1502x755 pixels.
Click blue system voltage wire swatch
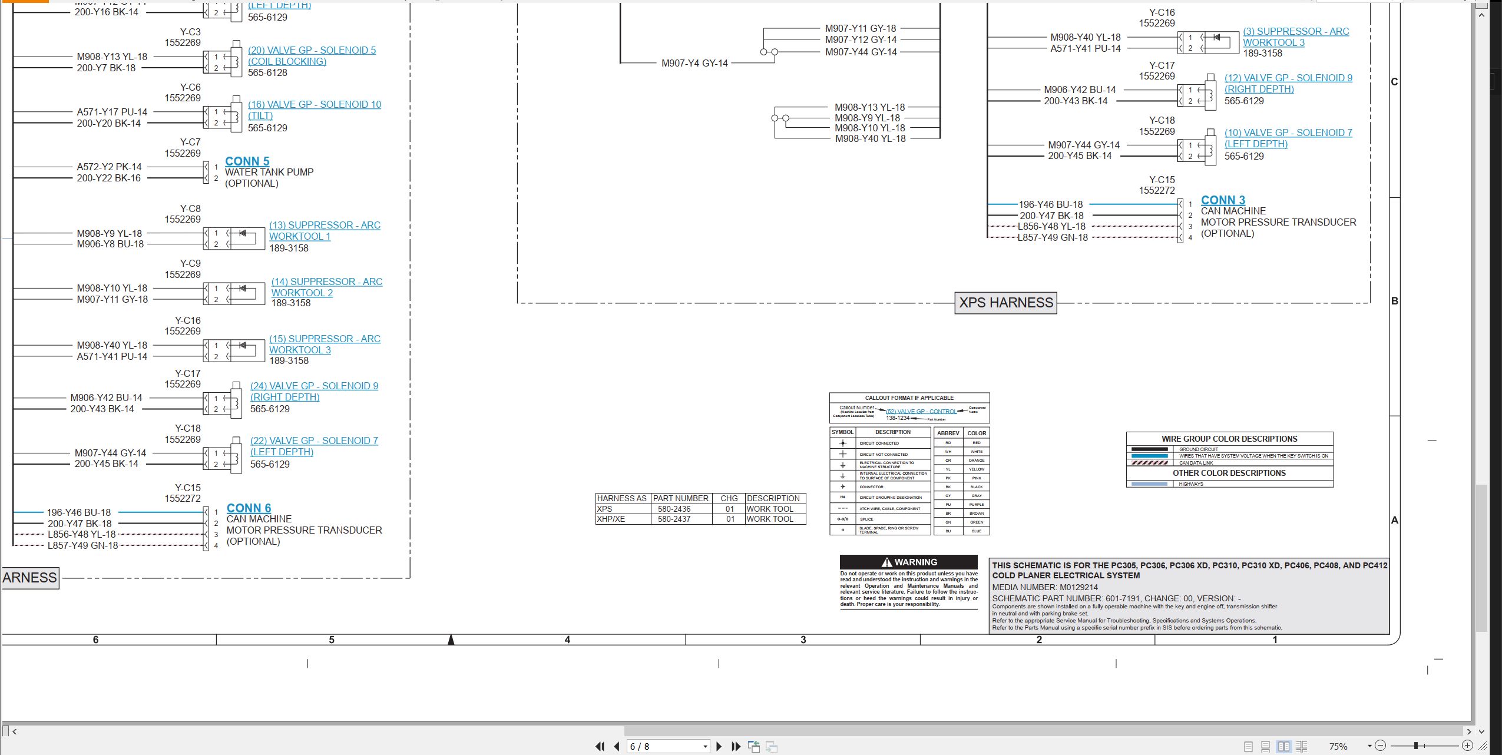coord(1149,456)
